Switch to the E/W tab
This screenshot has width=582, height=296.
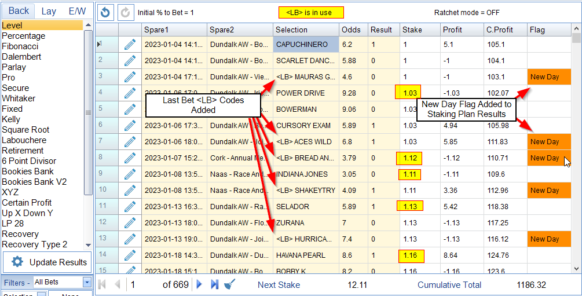77,11
